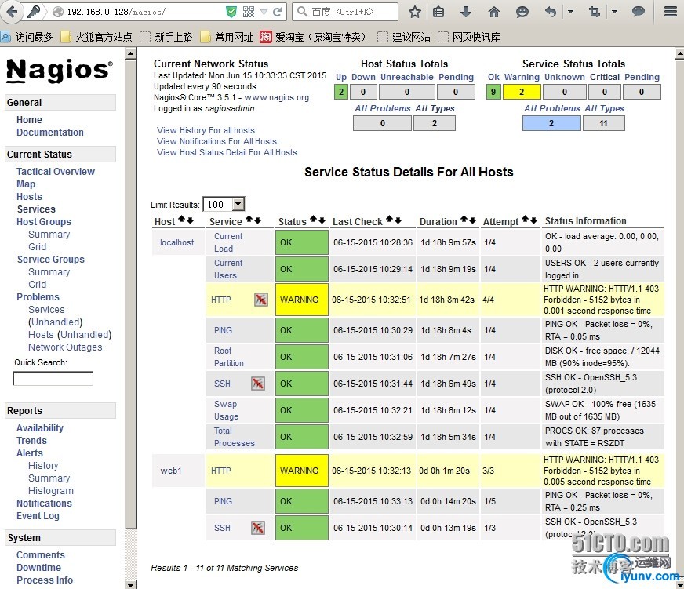Click the green shield security icon
The height and width of the screenshot is (589, 684).
click(231, 12)
